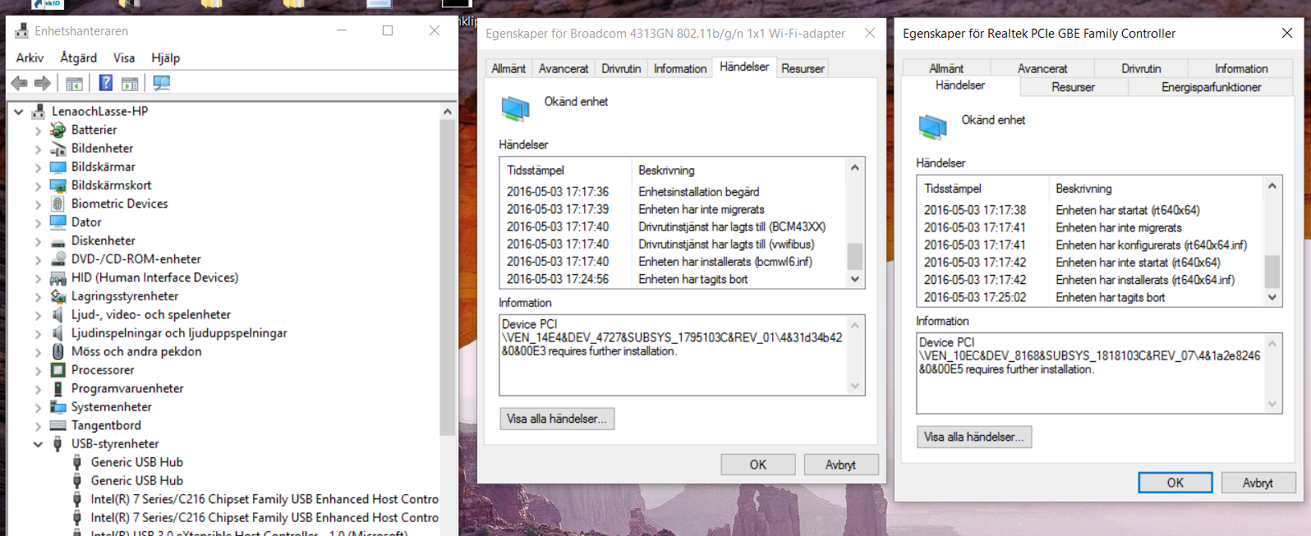Click scroll-up arrow of Broadcom events list
The width and height of the screenshot is (1311, 536).
tap(855, 167)
